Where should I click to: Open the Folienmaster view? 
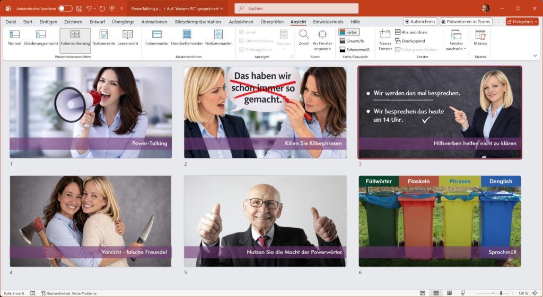[157, 38]
